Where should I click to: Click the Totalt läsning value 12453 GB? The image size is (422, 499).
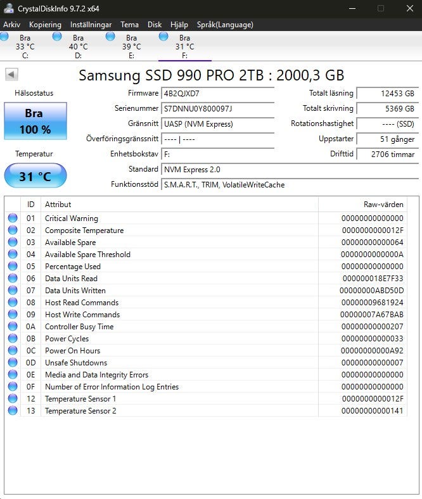(387, 93)
